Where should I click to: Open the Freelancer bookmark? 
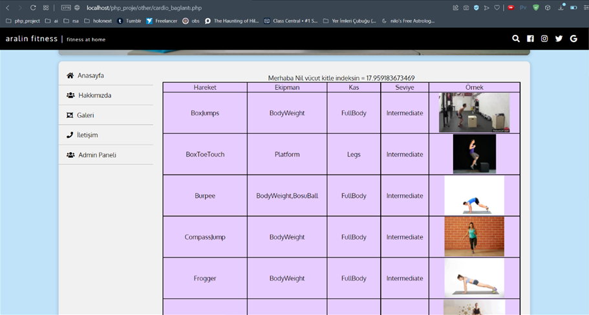tap(162, 21)
